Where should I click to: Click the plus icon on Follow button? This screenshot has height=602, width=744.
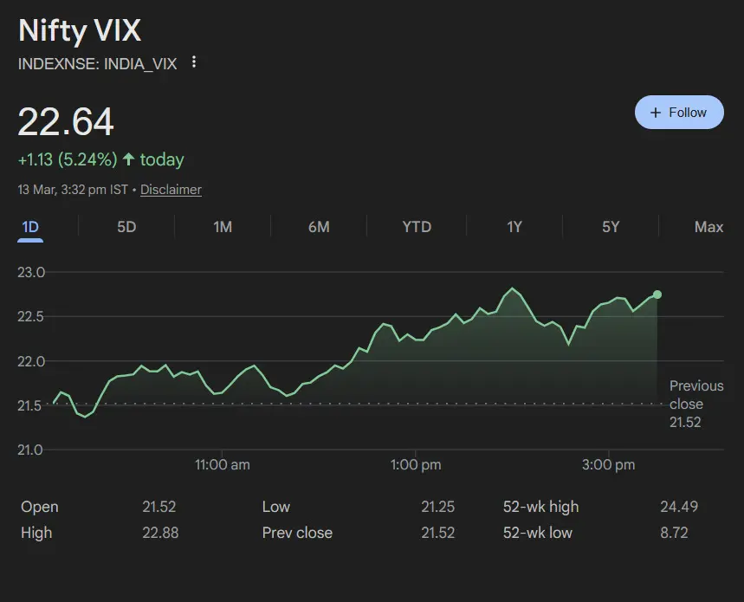657,112
